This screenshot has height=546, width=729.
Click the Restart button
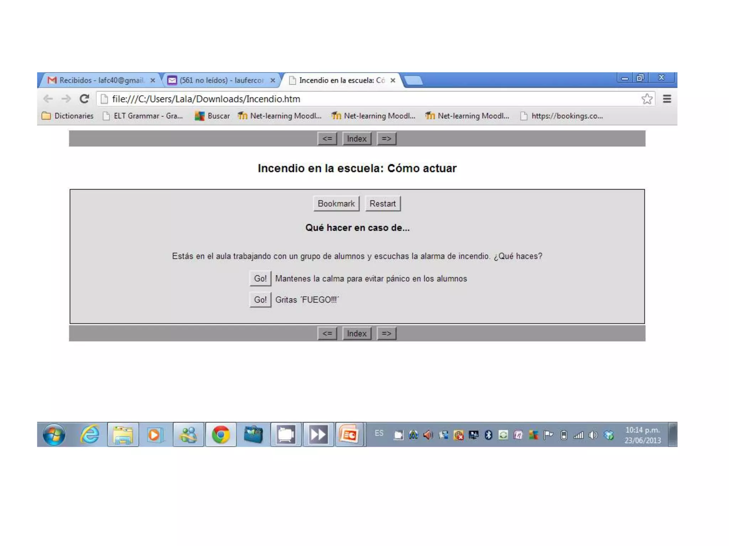(383, 204)
